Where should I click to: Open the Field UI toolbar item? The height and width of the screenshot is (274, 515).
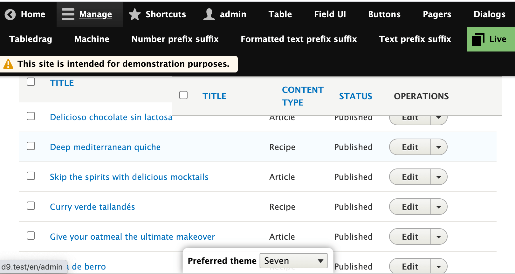pyautogui.click(x=330, y=14)
